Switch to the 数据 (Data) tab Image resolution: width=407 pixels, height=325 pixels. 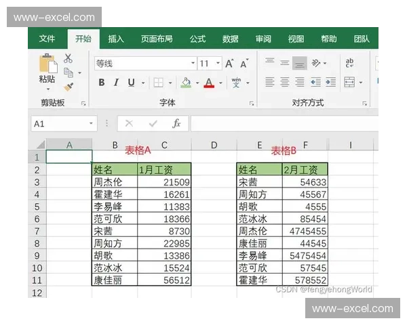pos(230,39)
